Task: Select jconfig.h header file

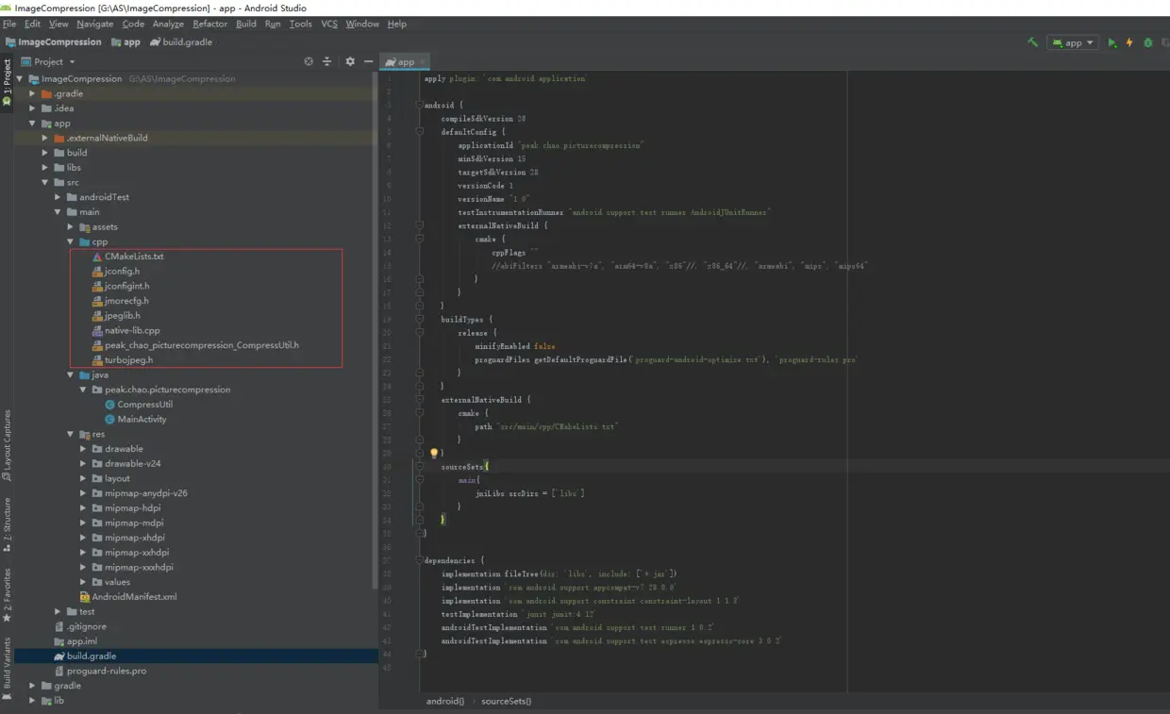Action: point(115,271)
